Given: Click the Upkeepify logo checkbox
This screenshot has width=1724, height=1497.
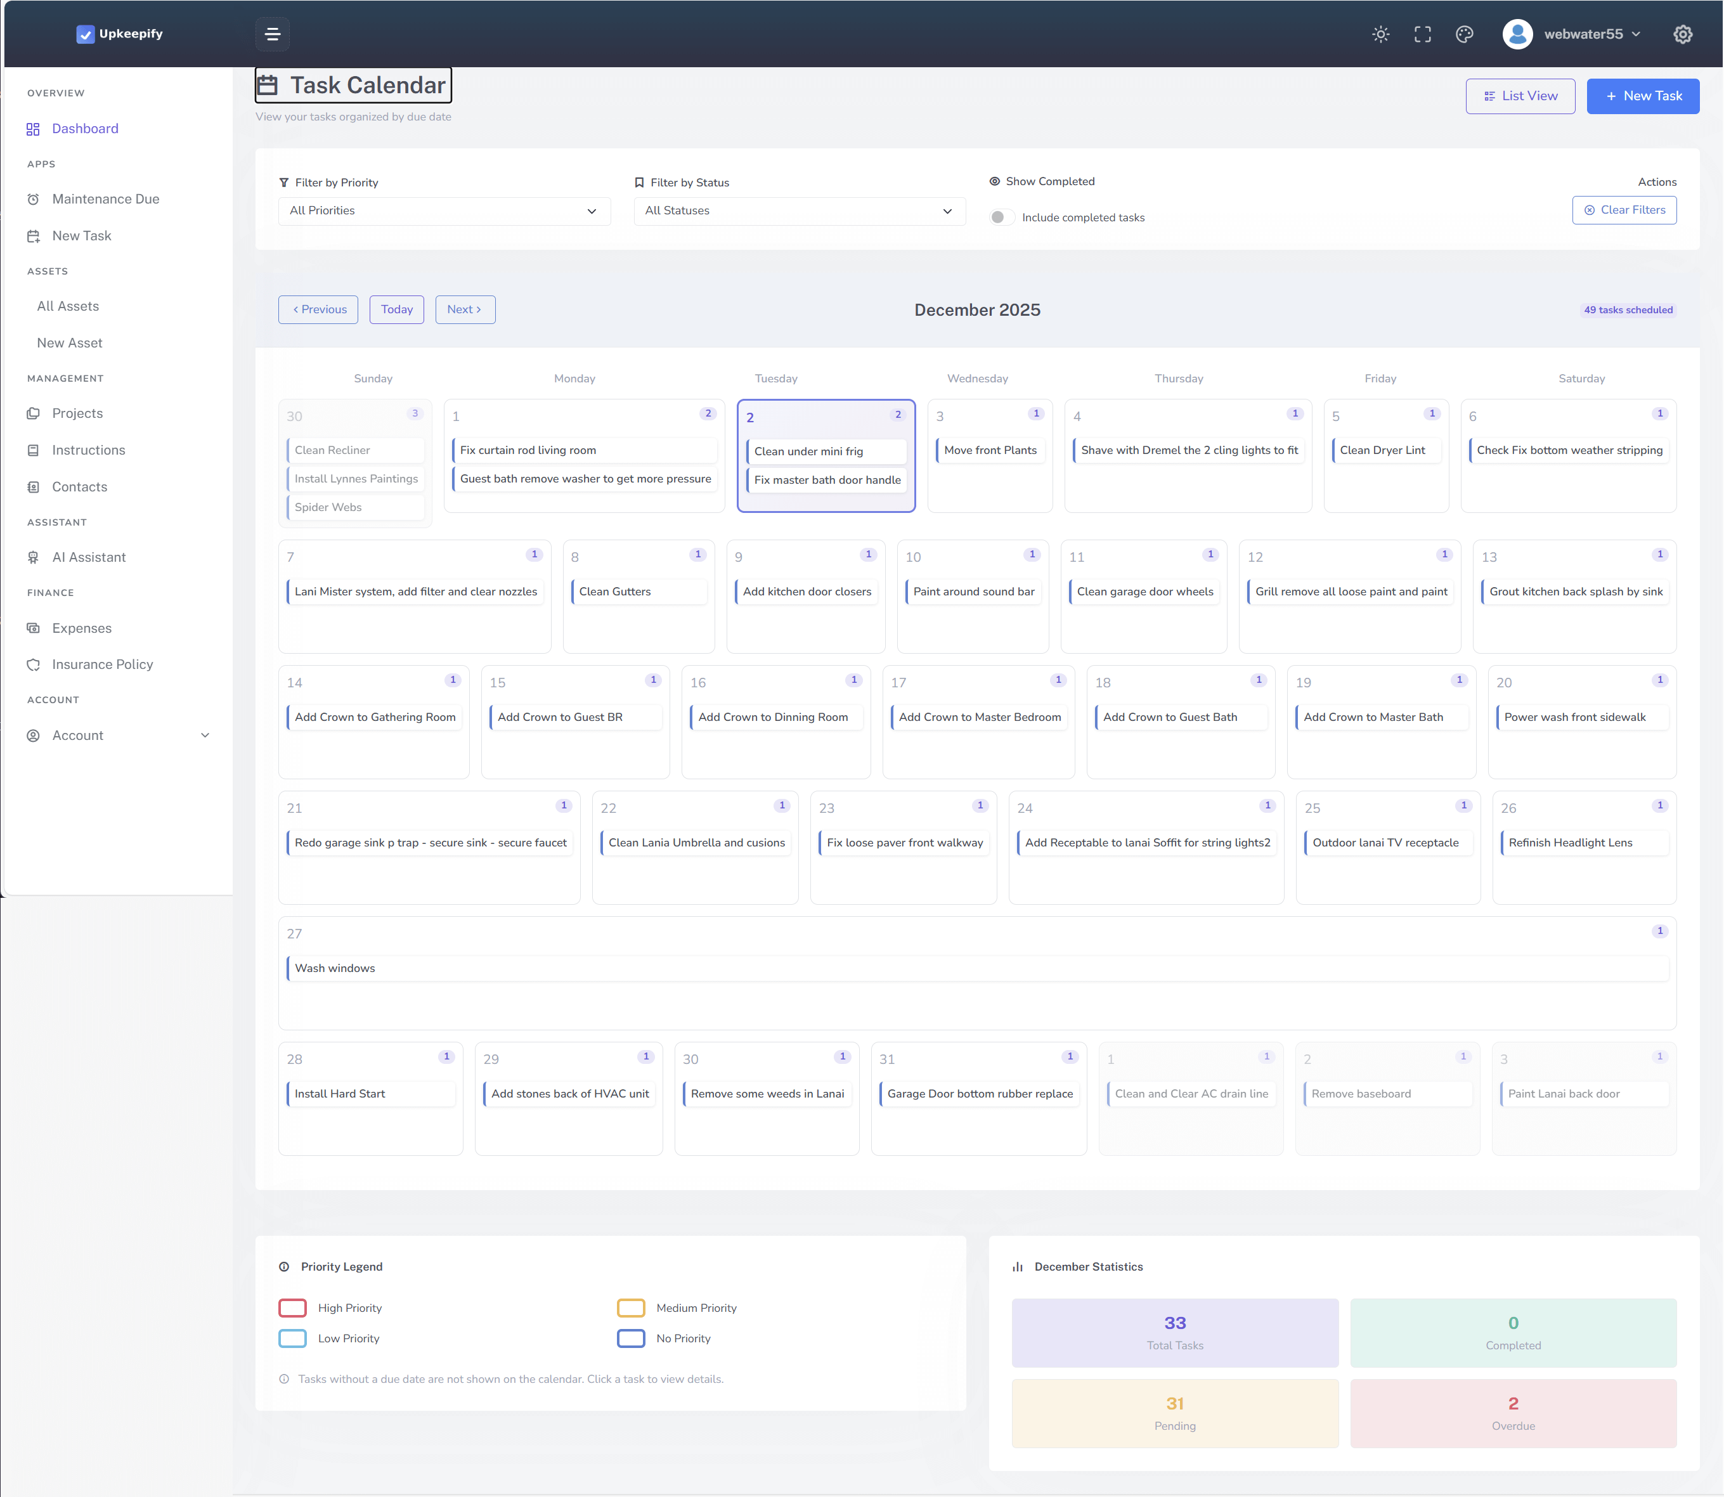Looking at the screenshot, I should pos(86,34).
